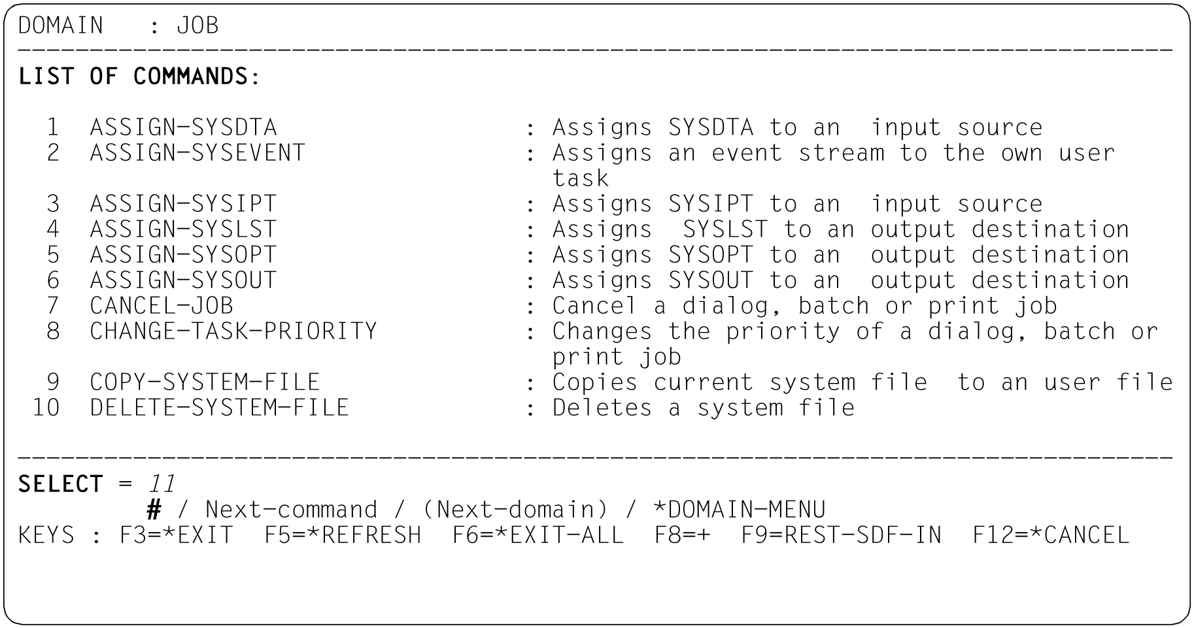Pick CHANGE-TASK-PRIORITY from the commands
Image resolution: width=1194 pixels, height=628 pixels.
[x=233, y=331]
